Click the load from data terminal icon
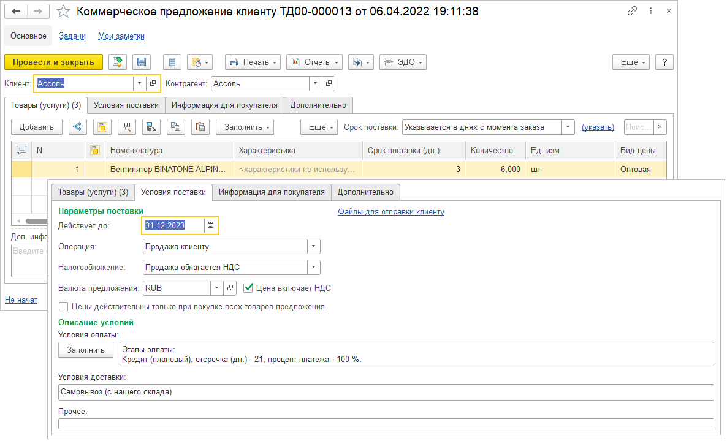727x441 pixels. [x=151, y=127]
